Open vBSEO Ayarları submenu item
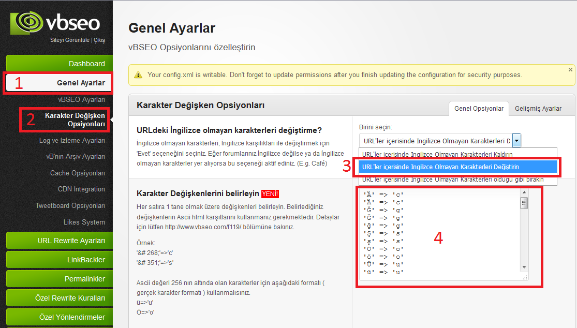Image resolution: width=577 pixels, height=328 pixels. click(81, 100)
